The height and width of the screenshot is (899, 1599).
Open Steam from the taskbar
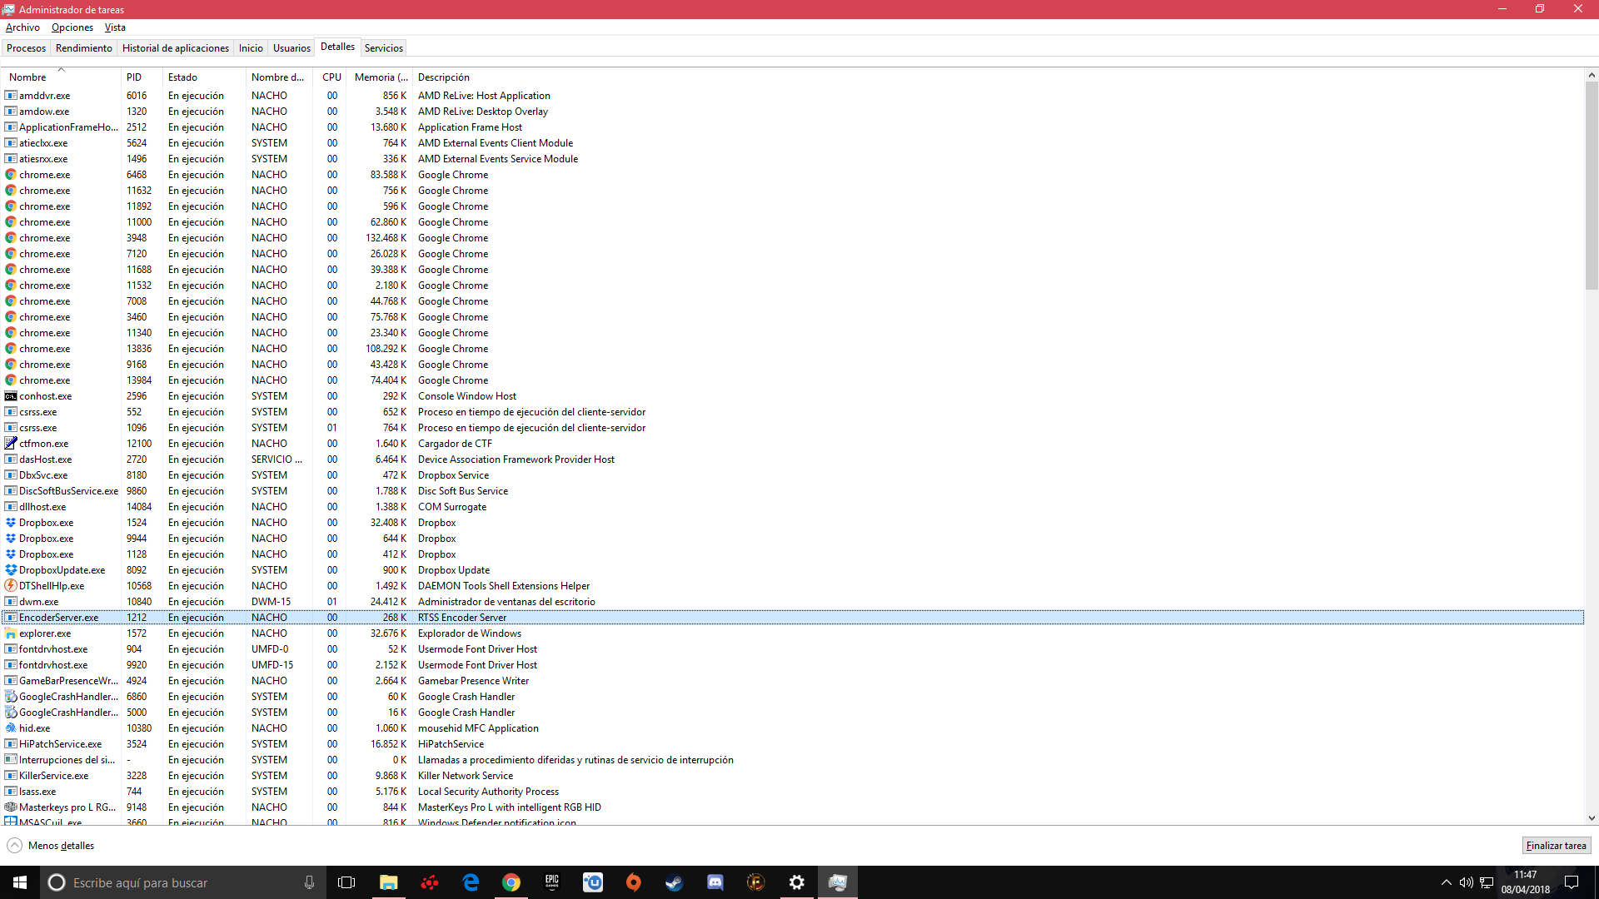click(x=674, y=882)
